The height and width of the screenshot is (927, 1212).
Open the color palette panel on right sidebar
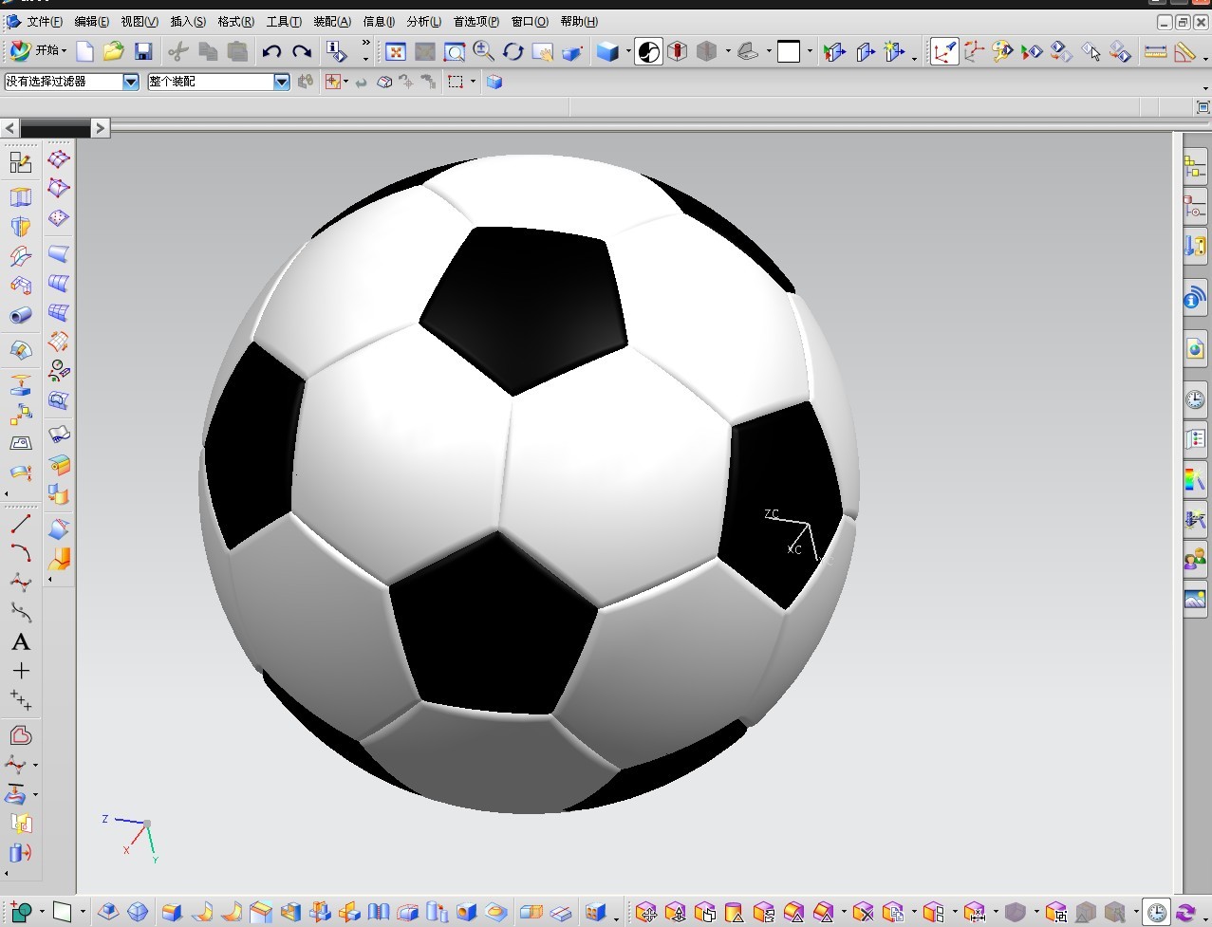coord(1195,479)
